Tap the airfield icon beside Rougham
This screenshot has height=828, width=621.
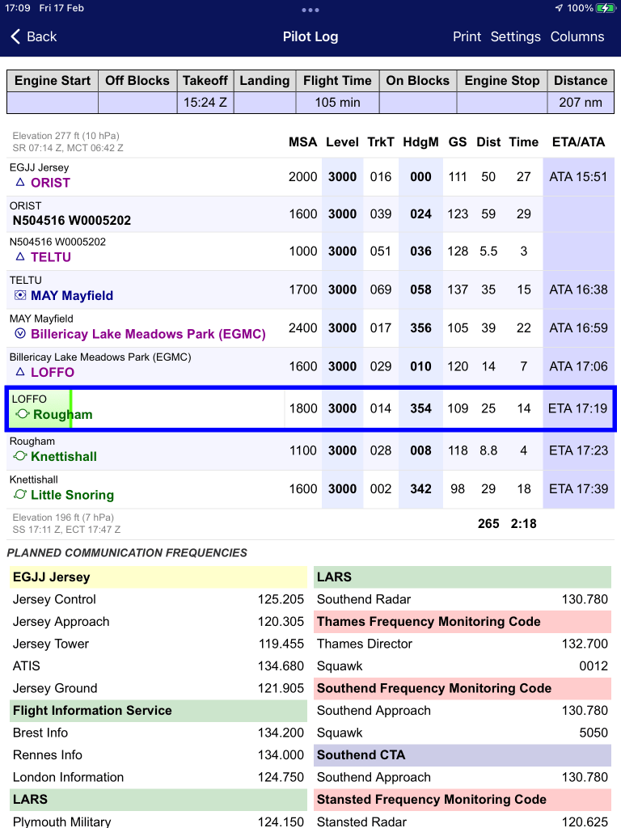tap(23, 415)
